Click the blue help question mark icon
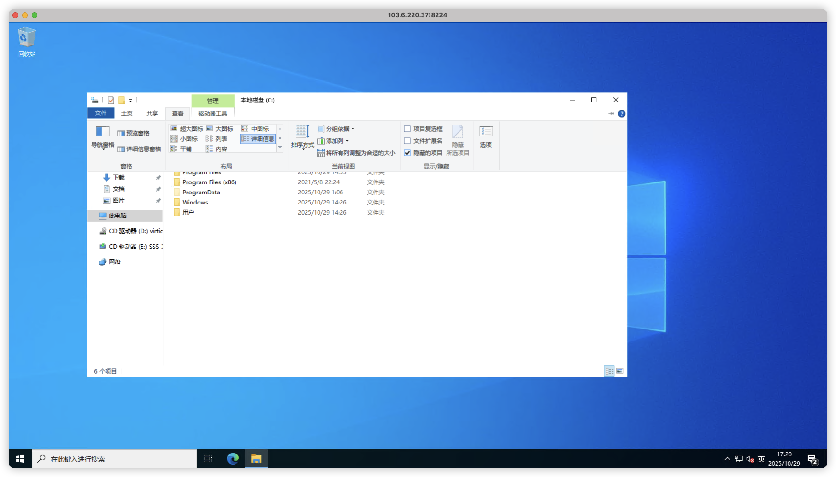The image size is (836, 477). tap(622, 114)
